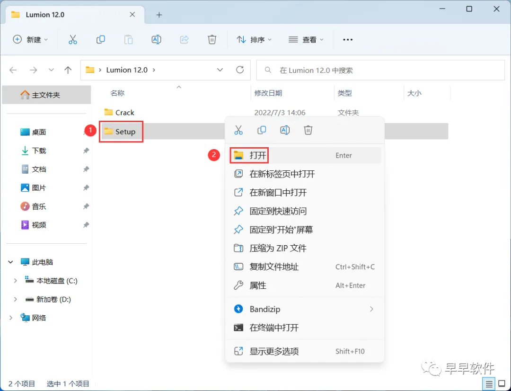
Task: Sort by the 类型 column header
Action: (344, 93)
